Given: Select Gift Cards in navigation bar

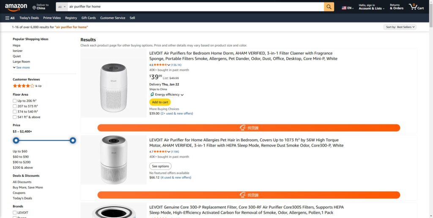Looking at the screenshot, I should [x=88, y=18].
